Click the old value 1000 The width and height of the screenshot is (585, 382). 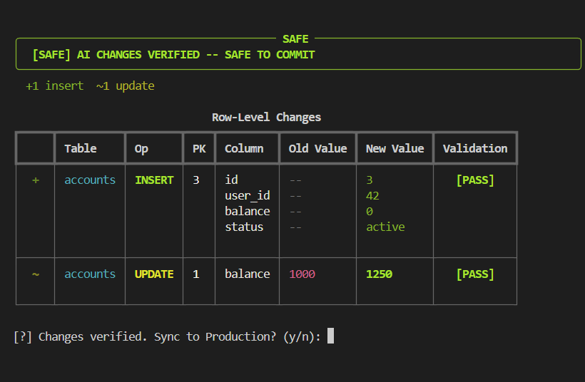point(302,274)
